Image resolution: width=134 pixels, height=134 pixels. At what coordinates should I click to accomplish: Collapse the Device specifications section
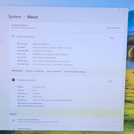point(120,38)
